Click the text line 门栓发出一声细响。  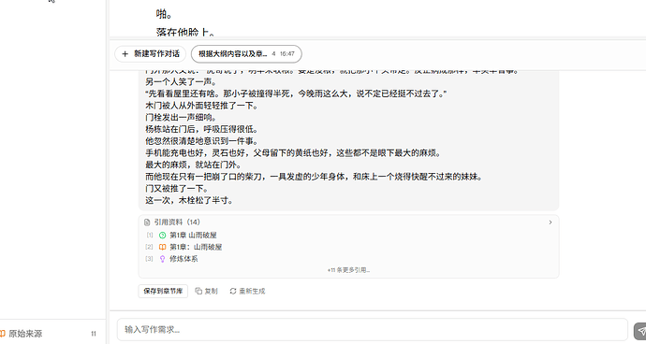[181, 118]
